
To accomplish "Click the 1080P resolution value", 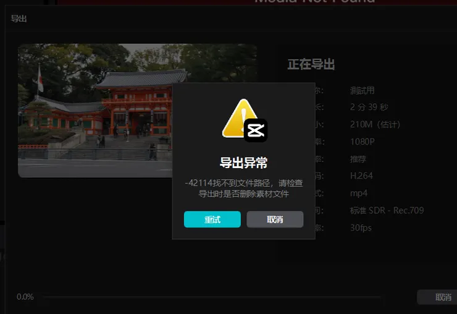I will pos(363,142).
